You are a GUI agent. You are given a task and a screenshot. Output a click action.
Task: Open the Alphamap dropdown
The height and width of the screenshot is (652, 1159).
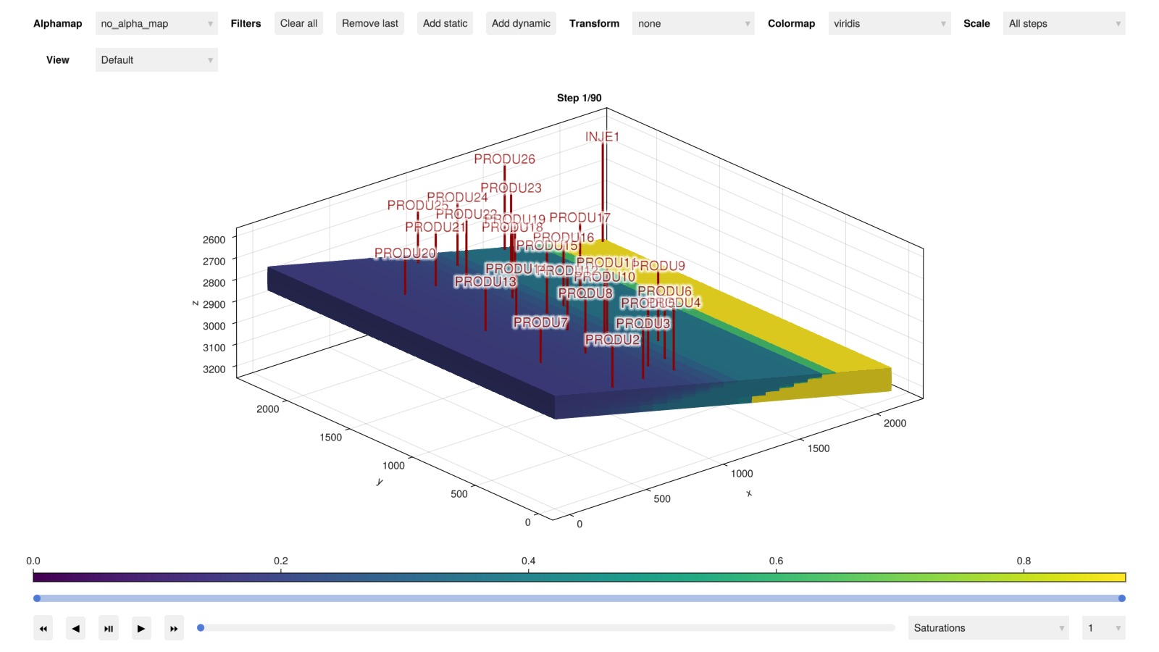pyautogui.click(x=156, y=24)
